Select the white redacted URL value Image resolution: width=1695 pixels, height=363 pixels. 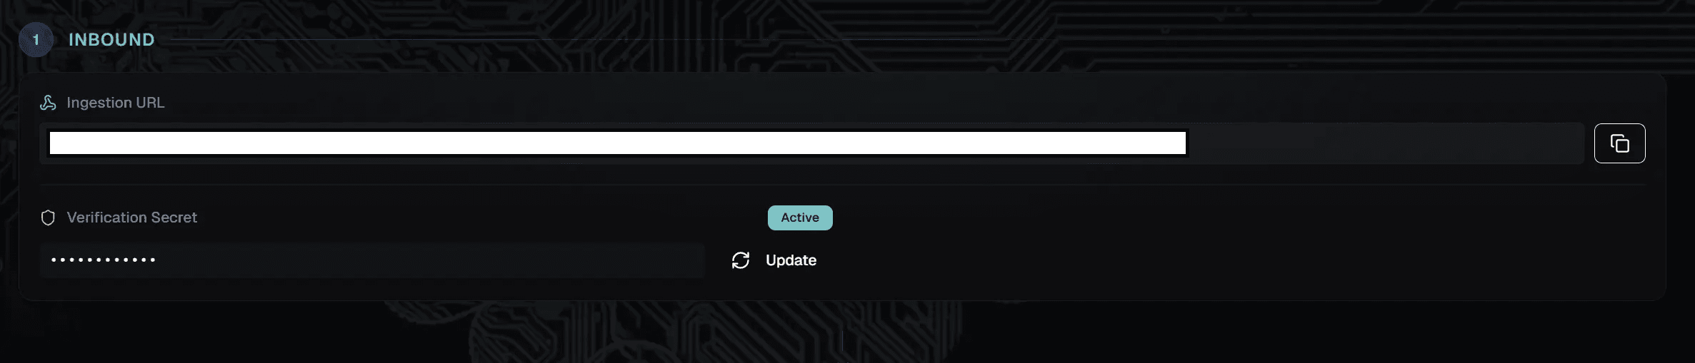point(618,143)
